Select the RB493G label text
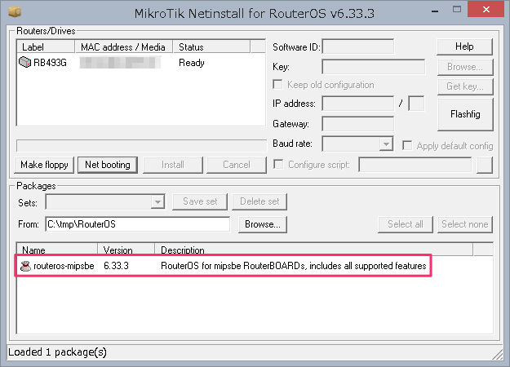The width and height of the screenshot is (510, 367). 50,63
